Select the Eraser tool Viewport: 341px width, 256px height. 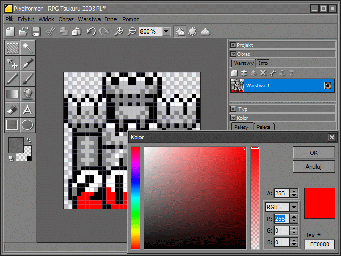[12, 110]
